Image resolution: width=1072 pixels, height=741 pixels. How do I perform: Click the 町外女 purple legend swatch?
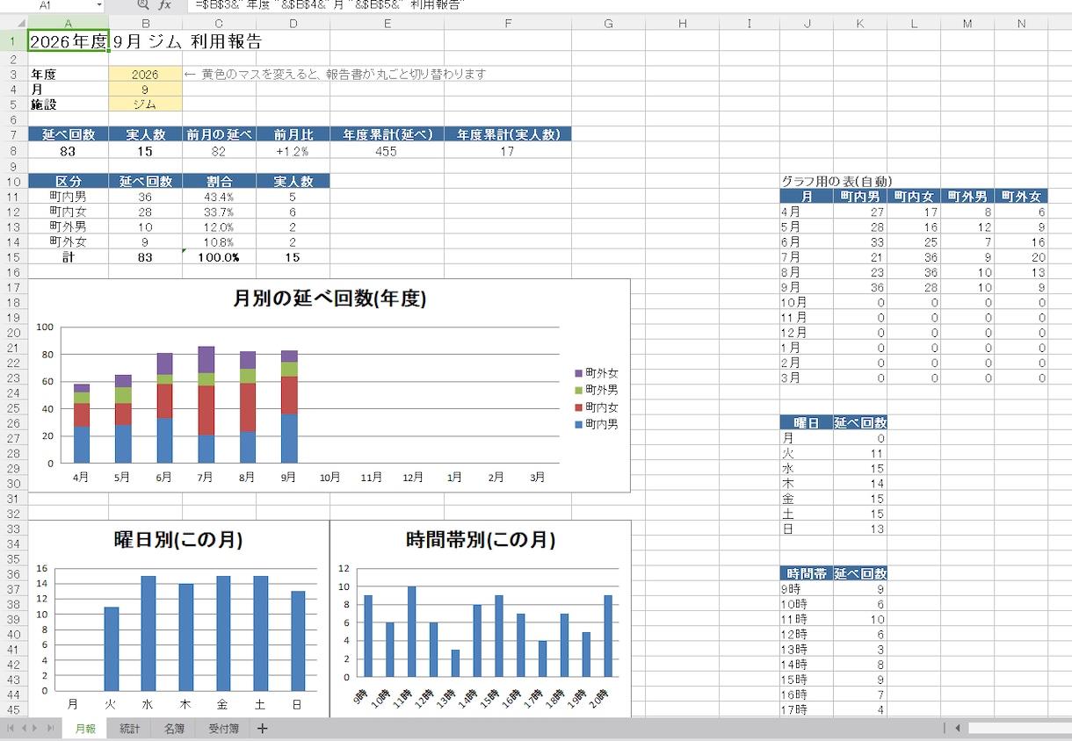577,373
